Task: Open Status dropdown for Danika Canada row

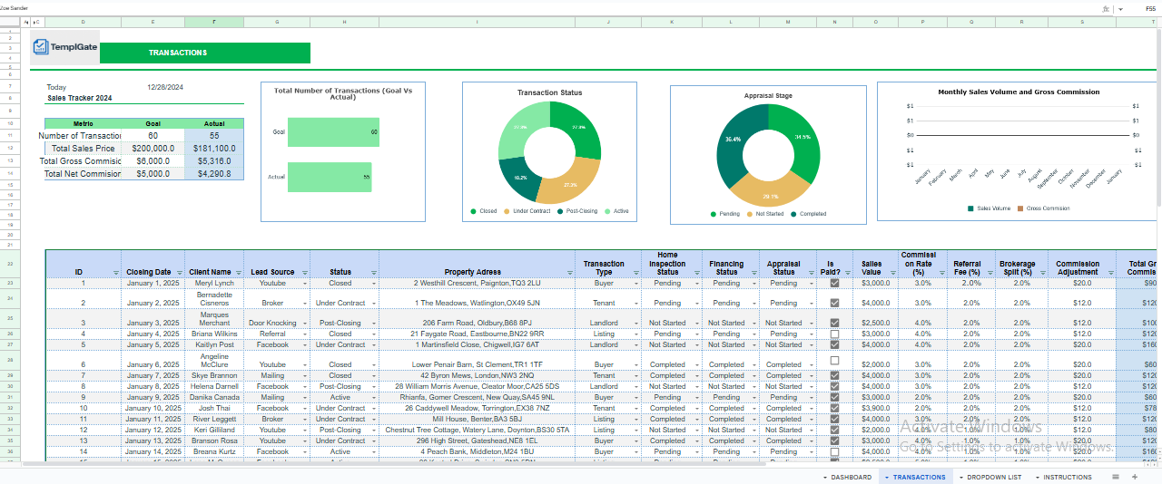Action: [373, 397]
